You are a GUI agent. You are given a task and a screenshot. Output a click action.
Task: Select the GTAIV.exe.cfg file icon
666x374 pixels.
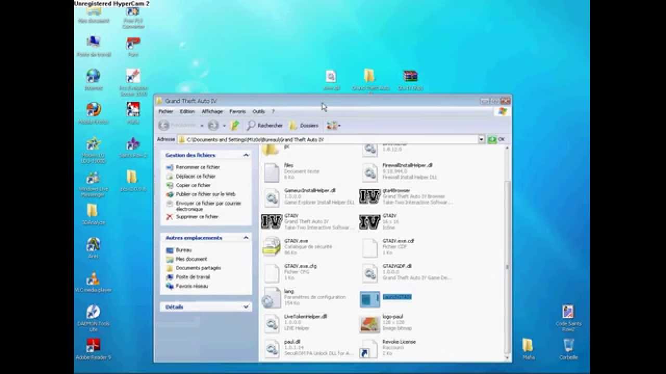[272, 273]
